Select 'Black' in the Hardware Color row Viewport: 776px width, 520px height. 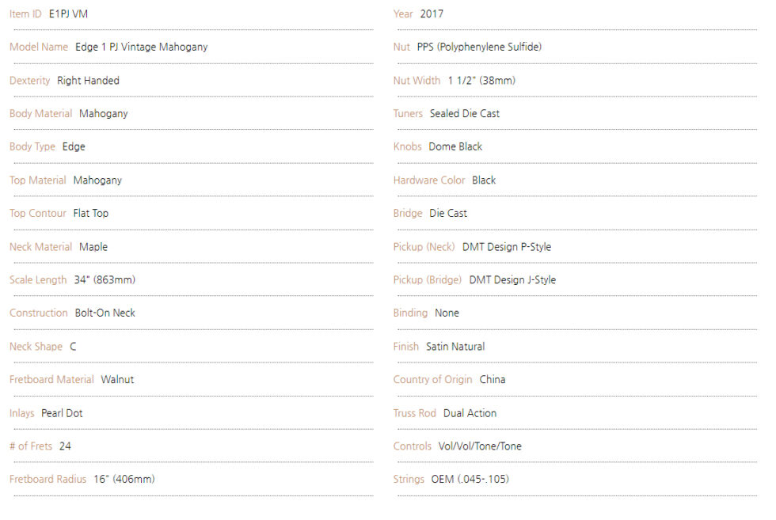tap(484, 180)
